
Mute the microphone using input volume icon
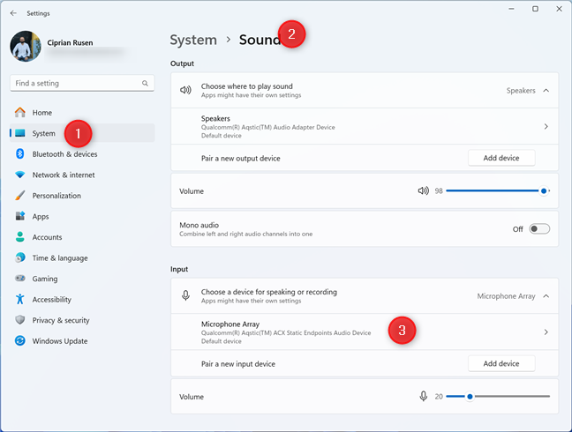(x=424, y=396)
